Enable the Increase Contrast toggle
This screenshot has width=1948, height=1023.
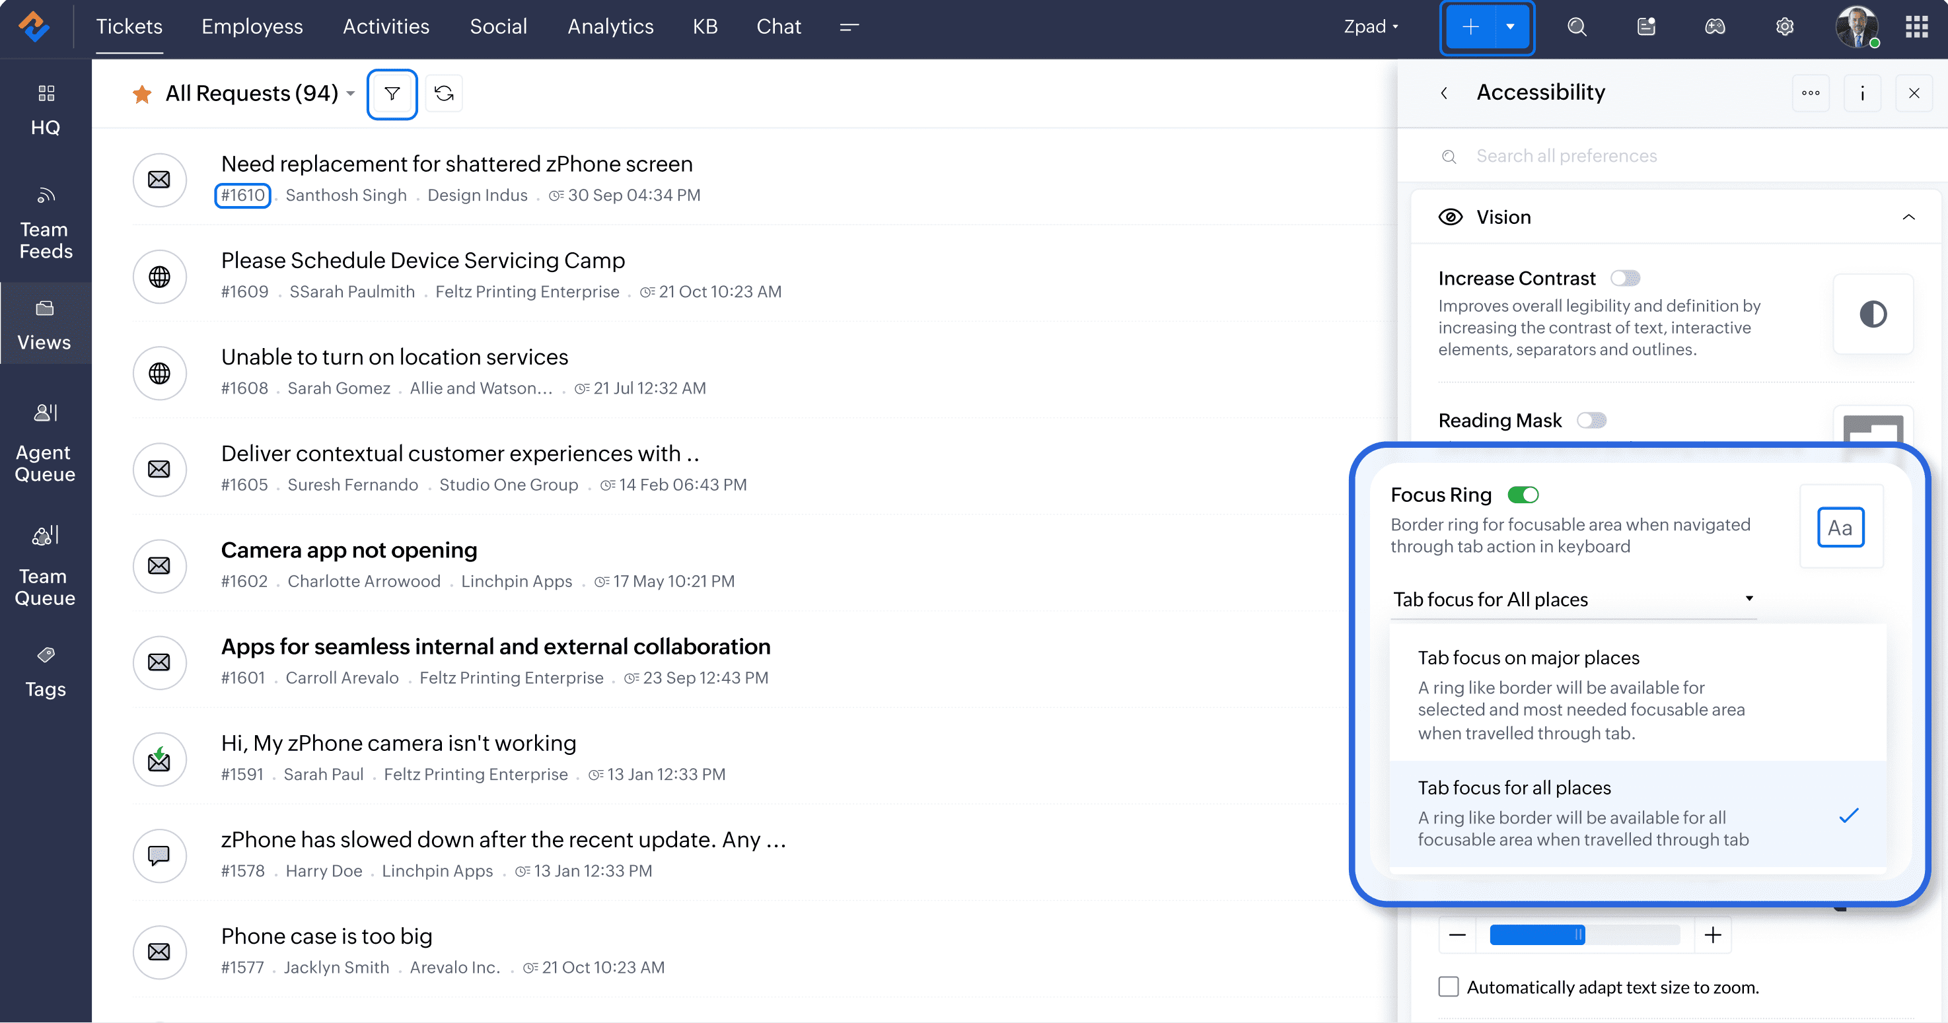(x=1624, y=278)
